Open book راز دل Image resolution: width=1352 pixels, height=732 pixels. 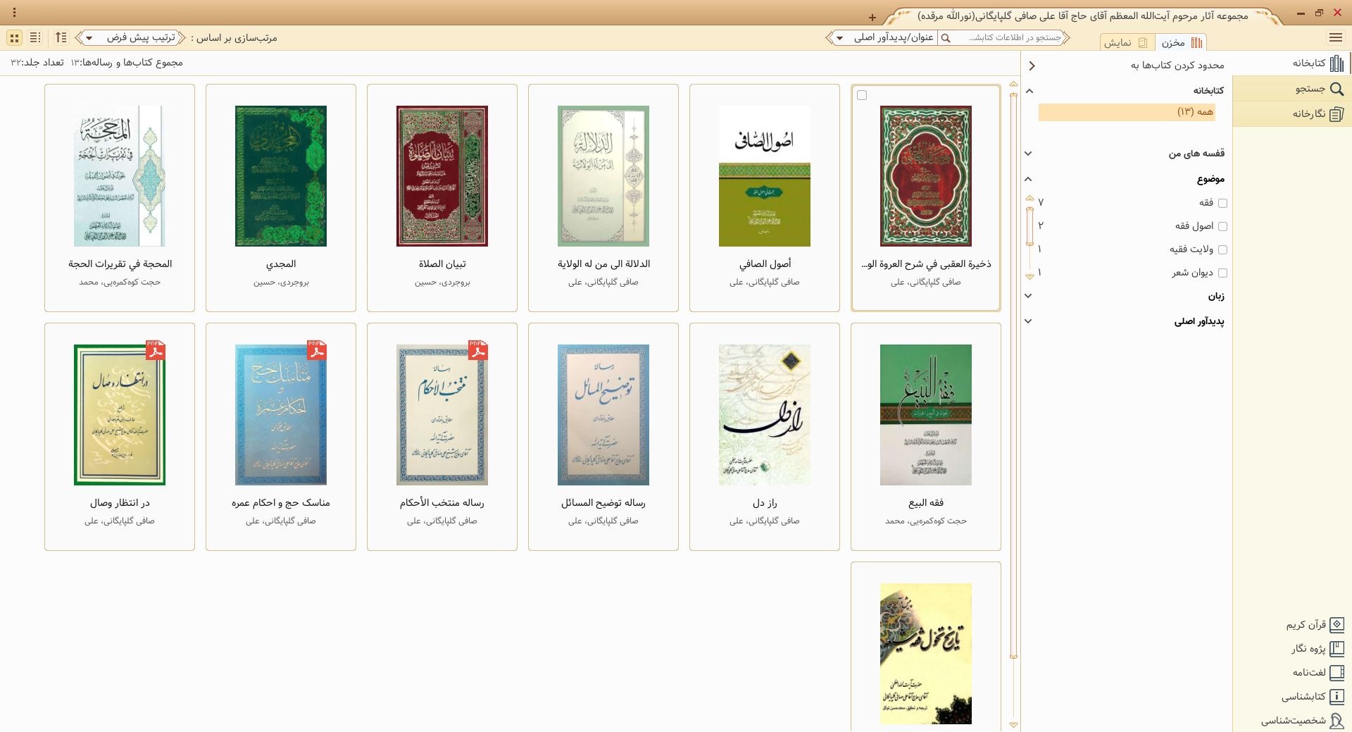(765, 436)
